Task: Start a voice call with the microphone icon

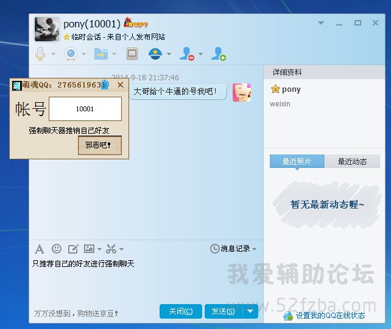Action: [40, 54]
